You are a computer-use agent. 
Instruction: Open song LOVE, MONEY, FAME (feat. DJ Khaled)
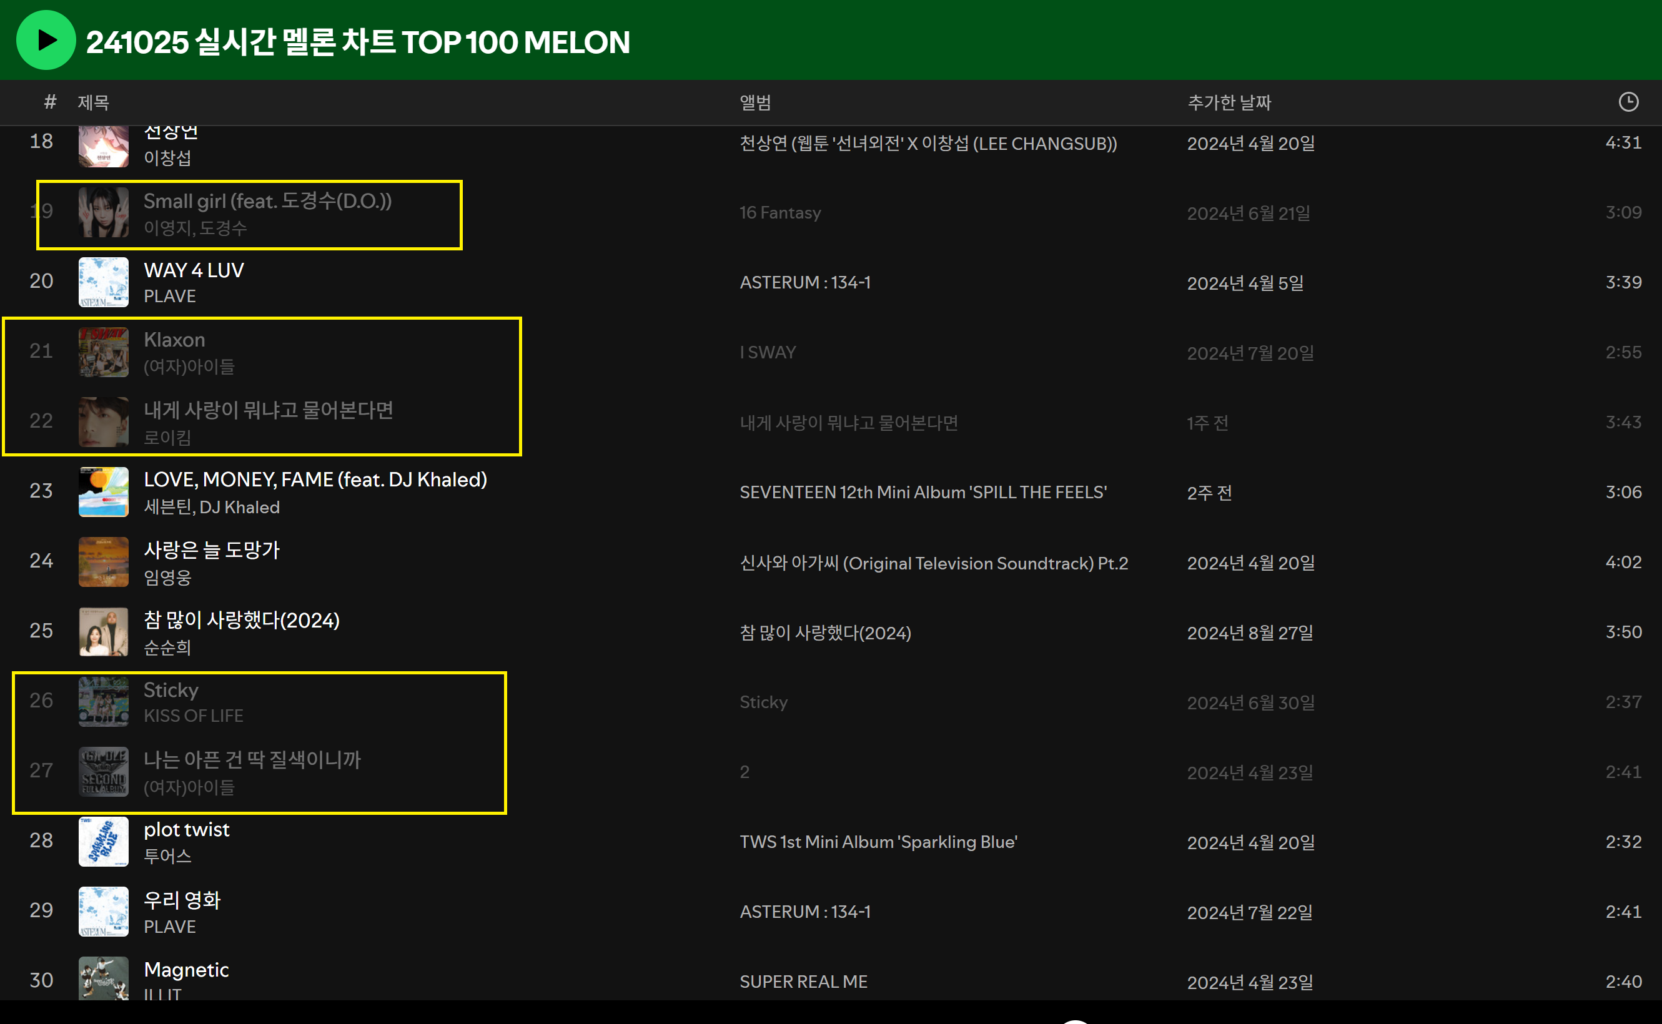click(x=315, y=480)
